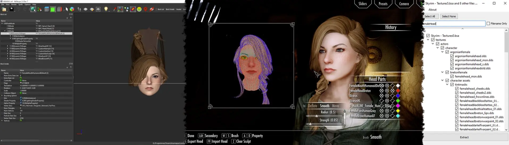Click the green diamond for 0IcarusHL
This screenshot has height=145, width=509.
[x=398, y=101]
